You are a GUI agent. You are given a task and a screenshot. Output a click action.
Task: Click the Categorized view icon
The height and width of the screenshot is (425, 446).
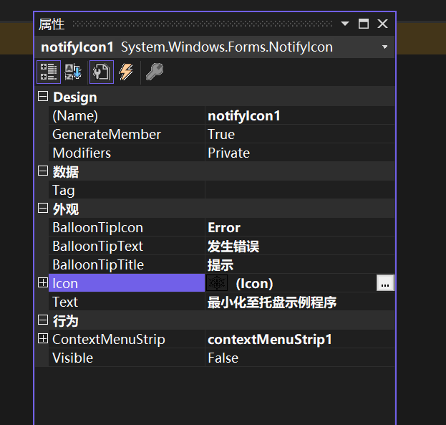[49, 72]
